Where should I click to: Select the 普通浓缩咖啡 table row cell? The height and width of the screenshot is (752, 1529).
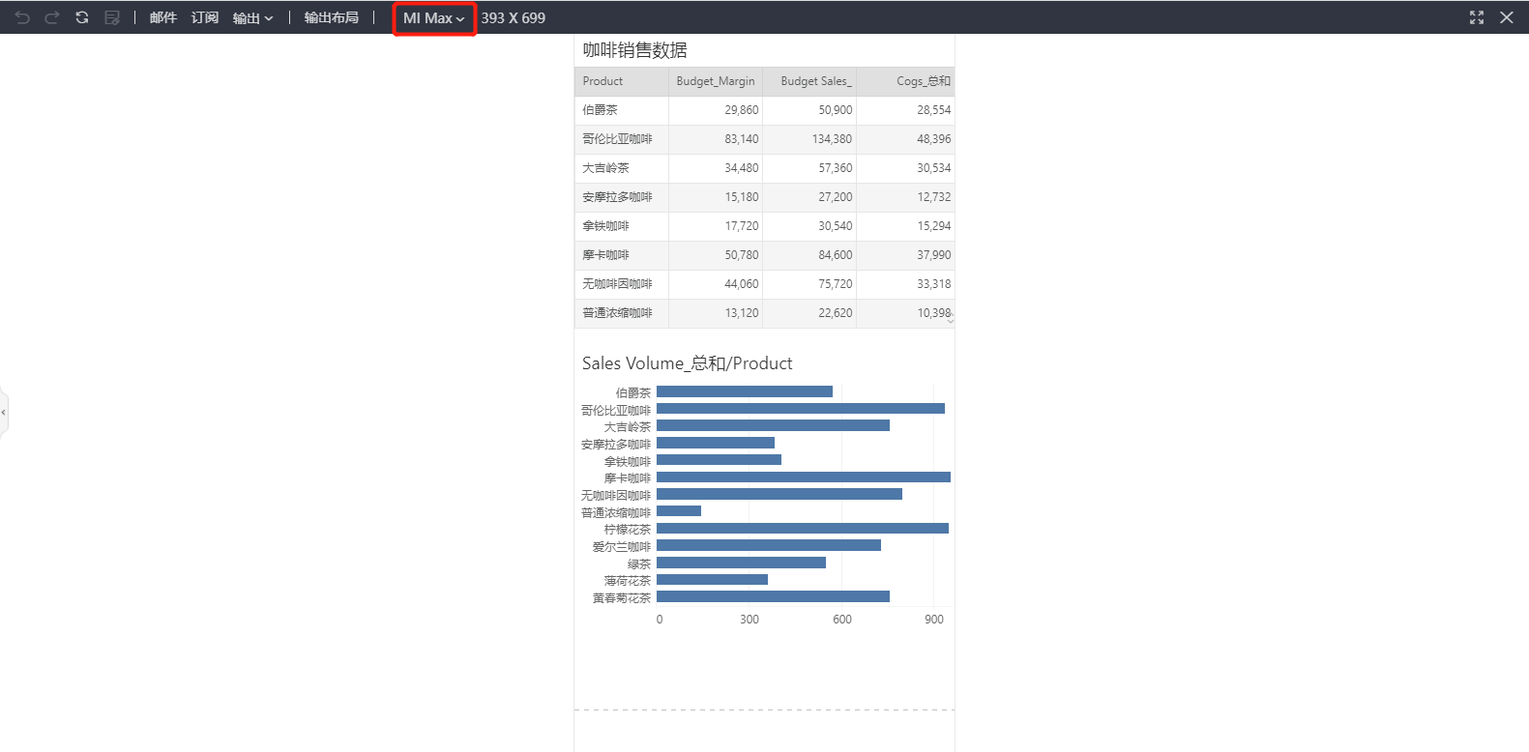click(621, 313)
